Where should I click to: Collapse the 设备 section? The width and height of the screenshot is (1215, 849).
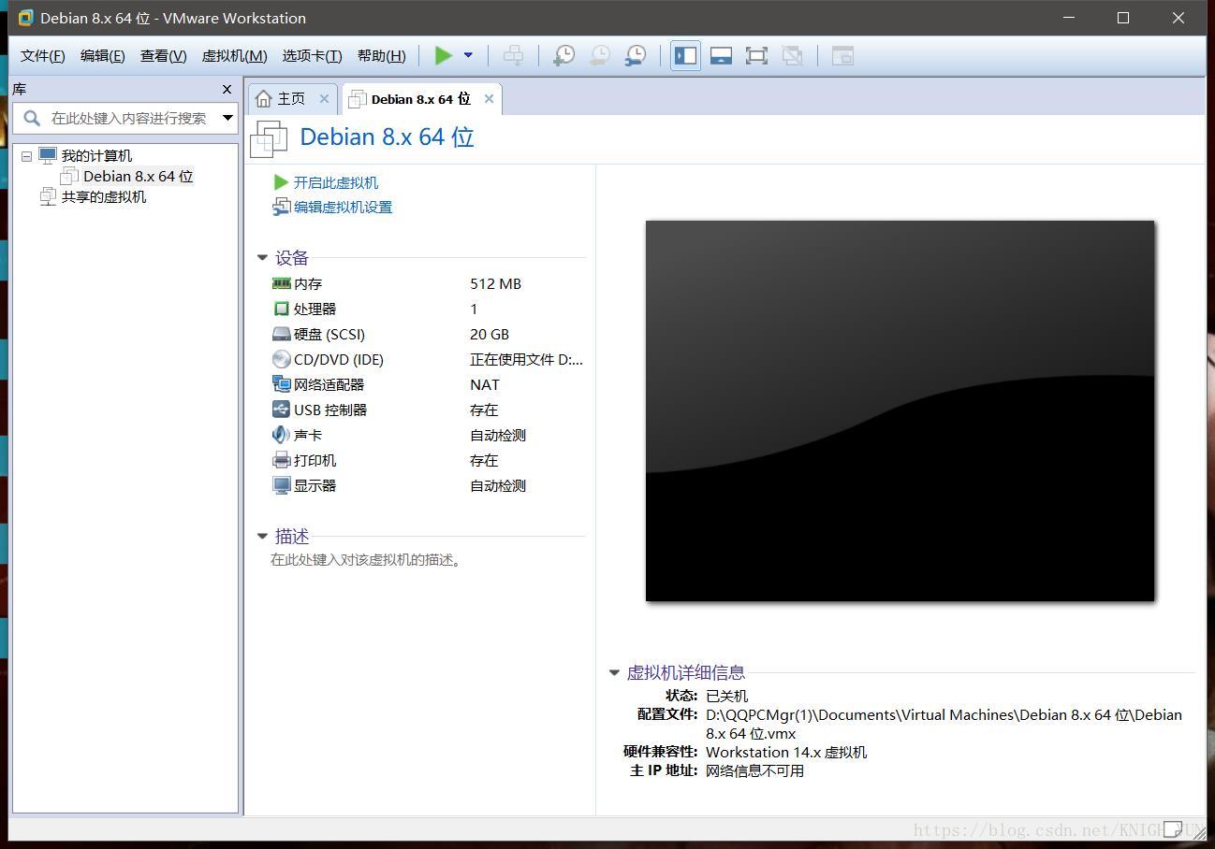tap(262, 258)
